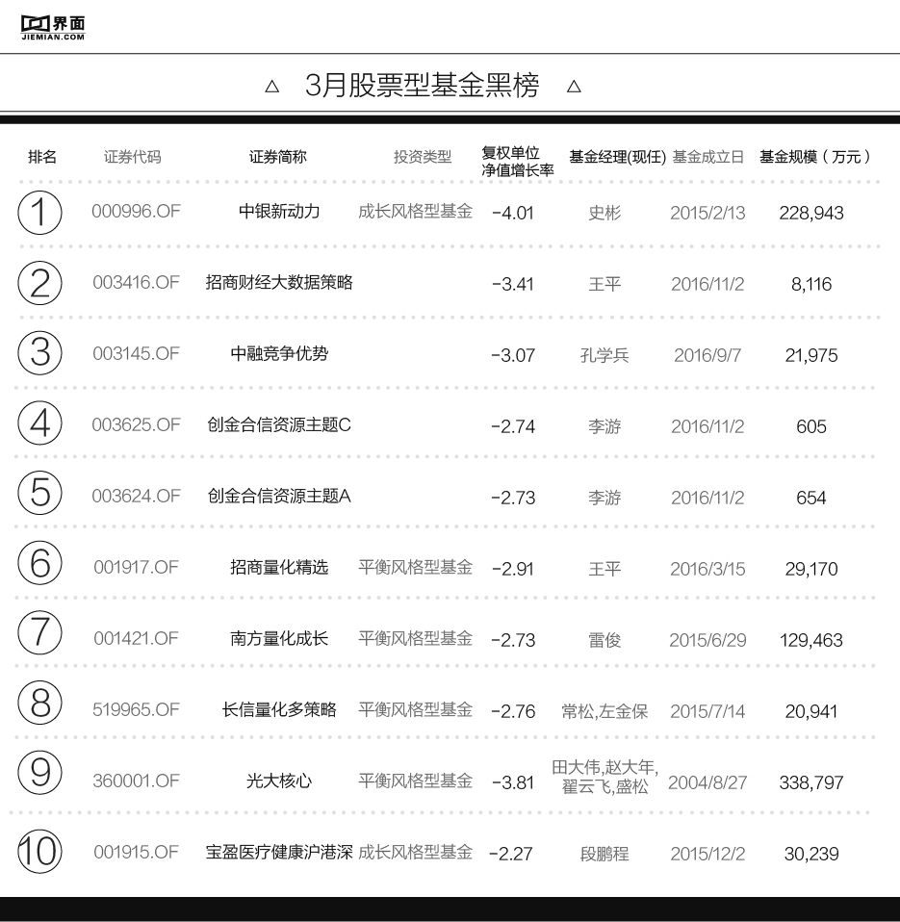900x922 pixels.
Task: Select fund code 001915.OF
Action: click(136, 852)
